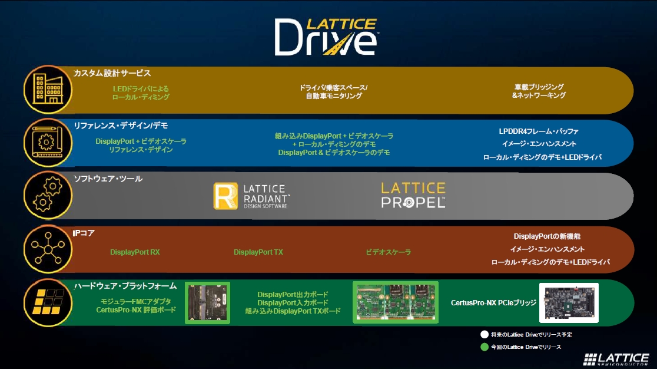Expand the カスタム設計サービス row header

pos(114,73)
